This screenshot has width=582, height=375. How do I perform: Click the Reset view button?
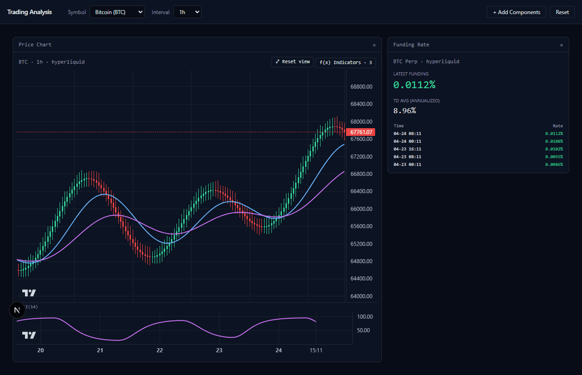pos(292,62)
